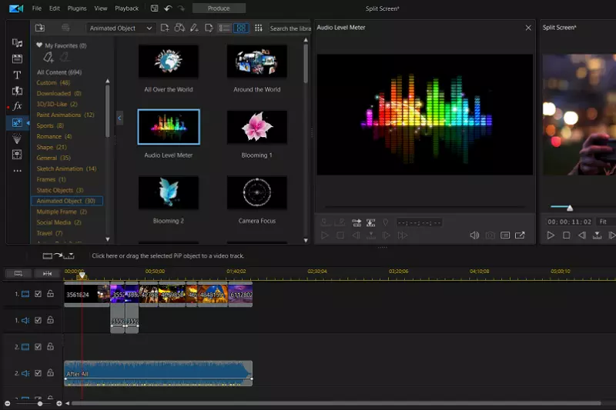Click the library thumbnails scroll-down arrow
Image resolution: width=616 pixels, height=410 pixels.
coord(306,240)
